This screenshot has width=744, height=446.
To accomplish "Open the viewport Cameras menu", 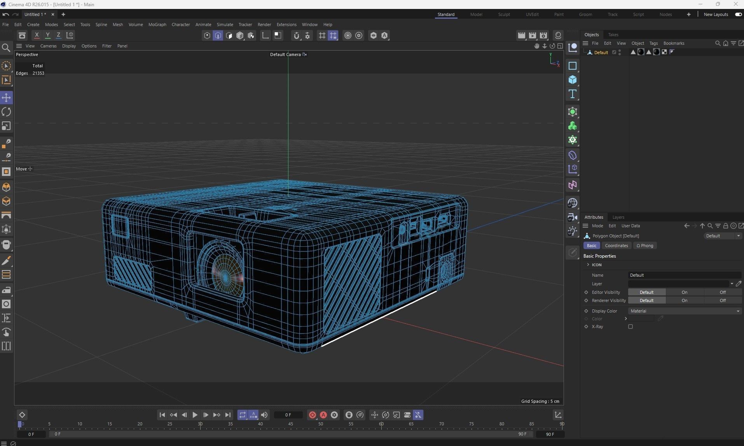I will pyautogui.click(x=48, y=46).
